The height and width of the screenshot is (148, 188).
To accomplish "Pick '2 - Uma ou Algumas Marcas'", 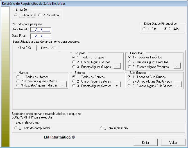I will point(18,81).
